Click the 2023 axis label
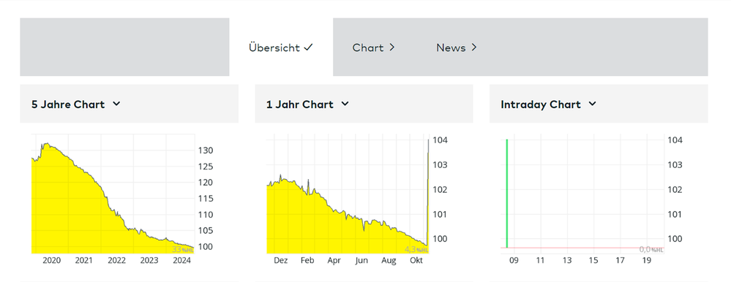 point(149,261)
